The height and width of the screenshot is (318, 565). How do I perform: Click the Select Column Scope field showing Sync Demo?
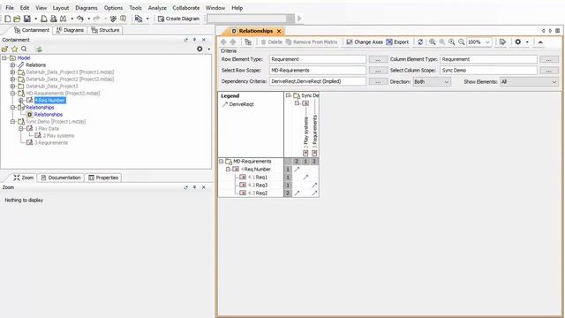pos(488,71)
